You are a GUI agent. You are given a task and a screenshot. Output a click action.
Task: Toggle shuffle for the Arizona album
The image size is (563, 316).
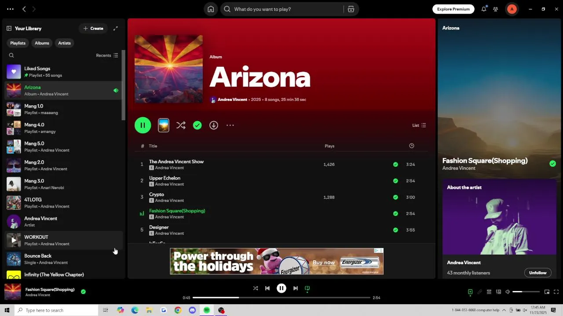point(181,126)
